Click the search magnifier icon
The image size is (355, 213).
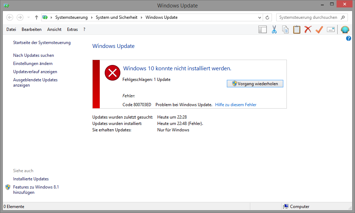click(x=343, y=17)
